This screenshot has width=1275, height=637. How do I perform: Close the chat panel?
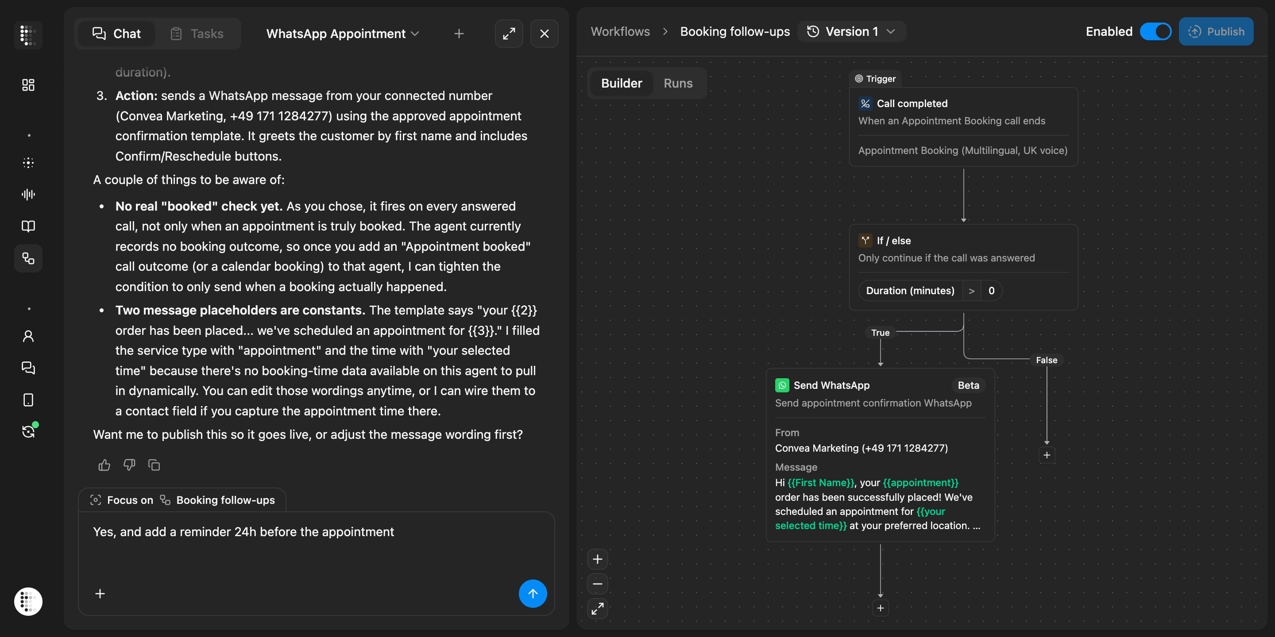545,34
